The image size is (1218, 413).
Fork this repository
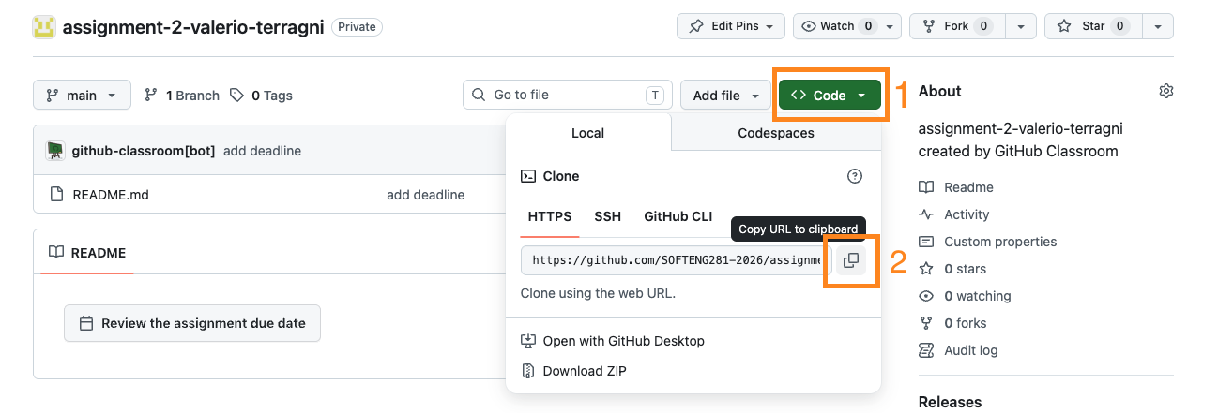pos(955,26)
